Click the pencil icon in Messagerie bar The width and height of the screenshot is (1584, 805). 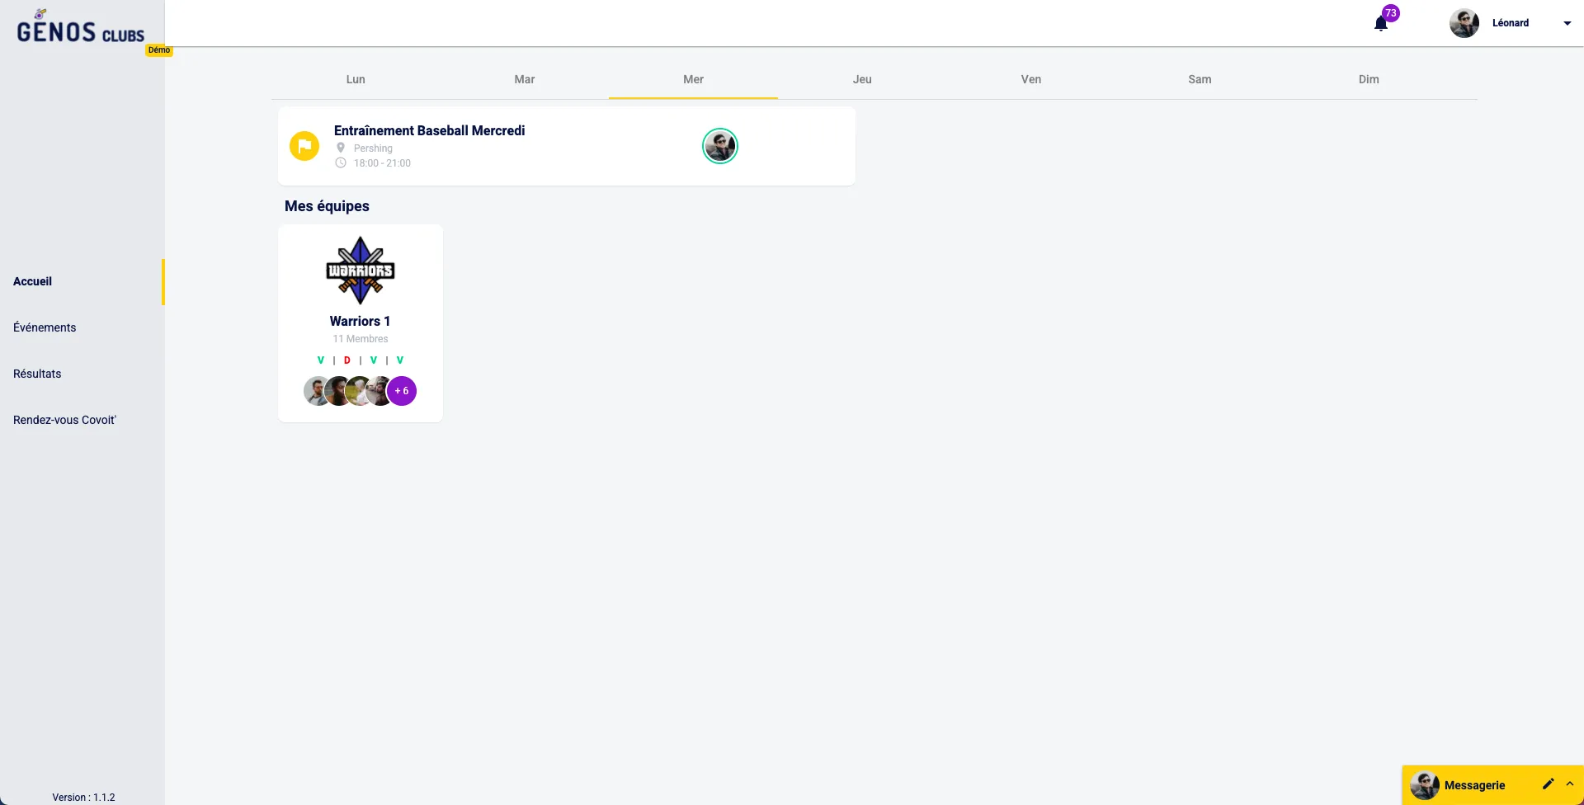click(x=1548, y=784)
